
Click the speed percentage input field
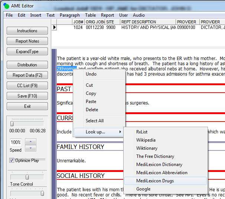tap(16, 142)
